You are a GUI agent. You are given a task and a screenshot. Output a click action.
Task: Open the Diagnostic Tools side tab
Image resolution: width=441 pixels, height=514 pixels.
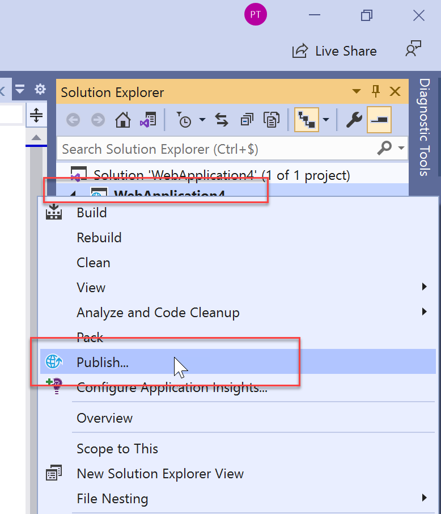(425, 127)
